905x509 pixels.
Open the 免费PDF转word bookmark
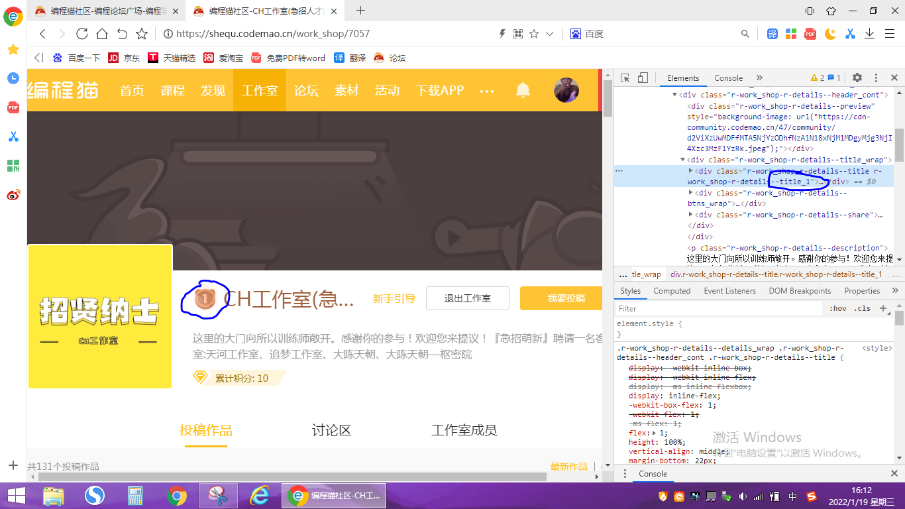click(288, 58)
